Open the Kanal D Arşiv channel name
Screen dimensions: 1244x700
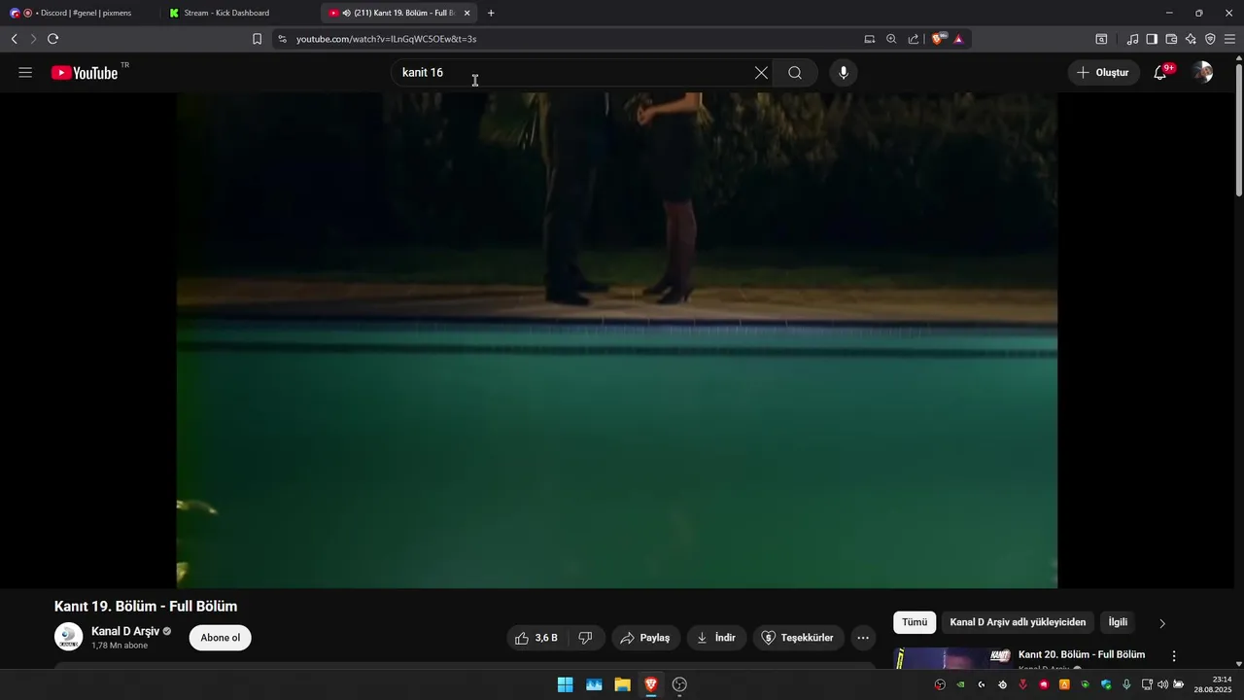125,631
